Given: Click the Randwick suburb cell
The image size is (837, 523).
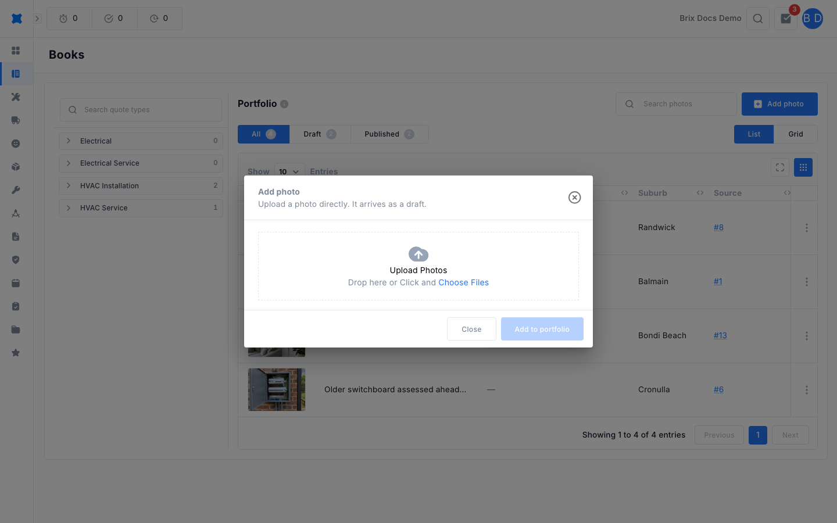Looking at the screenshot, I should tap(657, 227).
